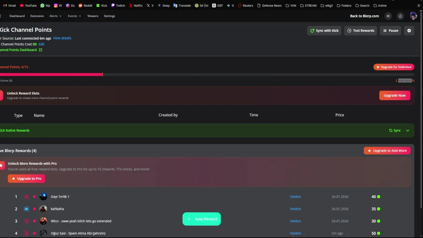Image resolution: width=423 pixels, height=238 pixels.
Task: Open the Channel Points Dashboard external link icon
Action: pos(41,50)
